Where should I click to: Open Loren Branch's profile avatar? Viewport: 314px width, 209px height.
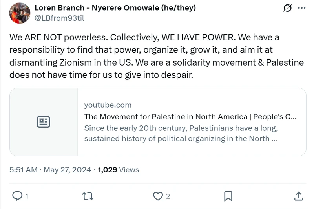(x=20, y=13)
